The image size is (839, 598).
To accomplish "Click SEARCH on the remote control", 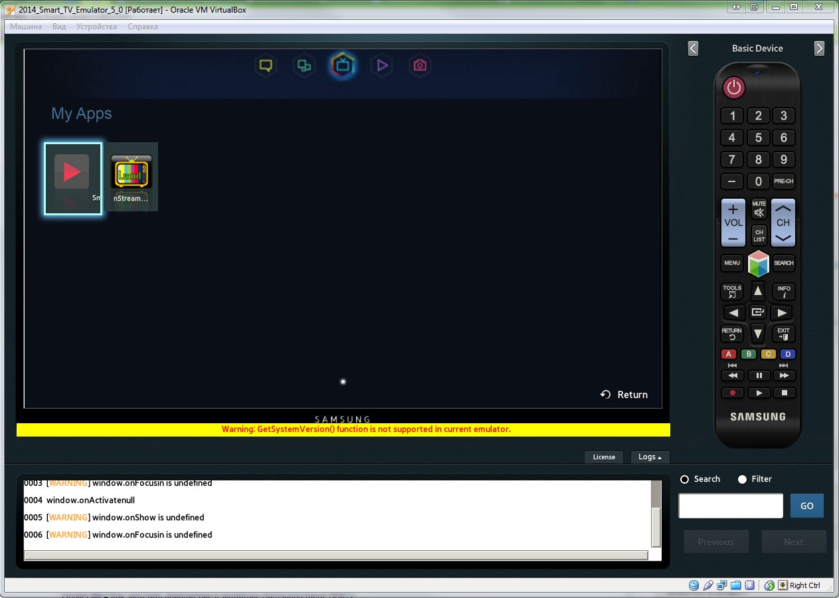I will pyautogui.click(x=784, y=263).
